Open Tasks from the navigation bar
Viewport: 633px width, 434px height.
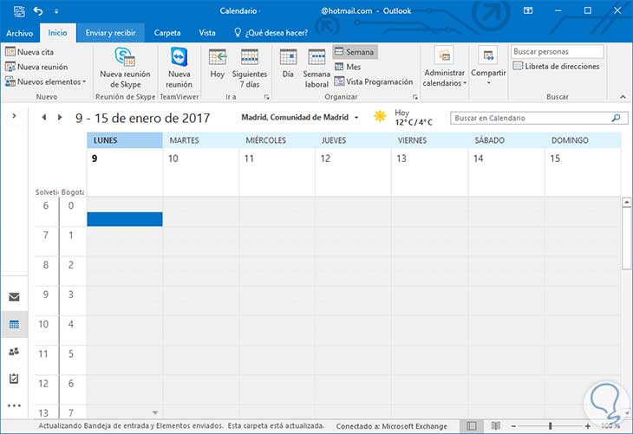click(14, 379)
